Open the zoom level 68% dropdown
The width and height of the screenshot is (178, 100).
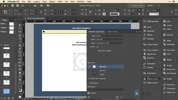30,6
